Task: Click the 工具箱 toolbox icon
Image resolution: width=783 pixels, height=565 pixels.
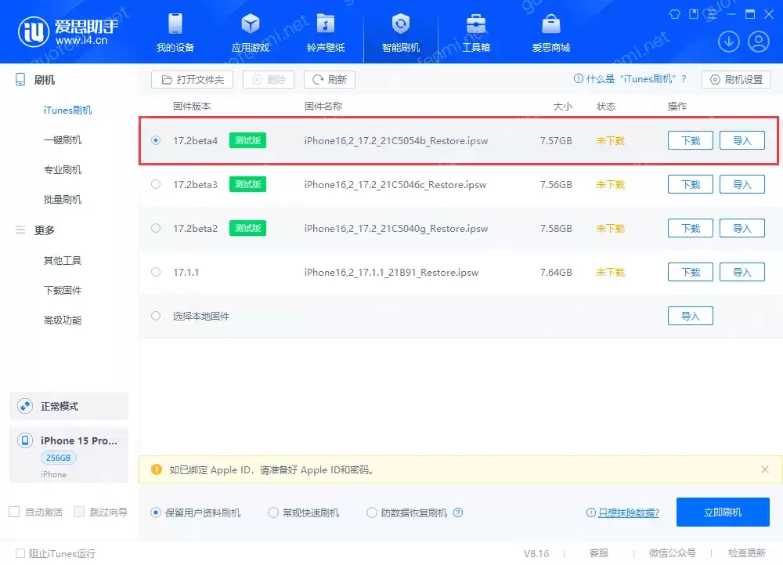Action: pyautogui.click(x=476, y=26)
